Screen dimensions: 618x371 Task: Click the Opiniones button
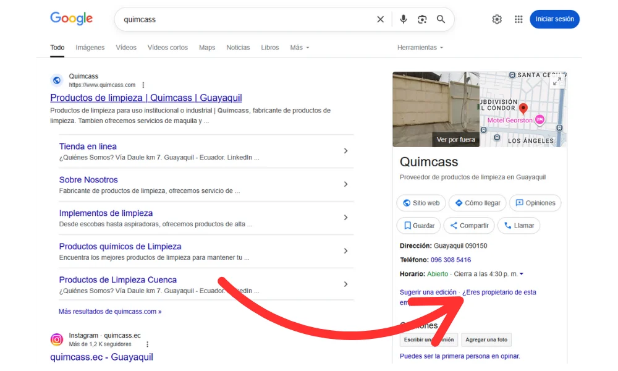tap(535, 203)
